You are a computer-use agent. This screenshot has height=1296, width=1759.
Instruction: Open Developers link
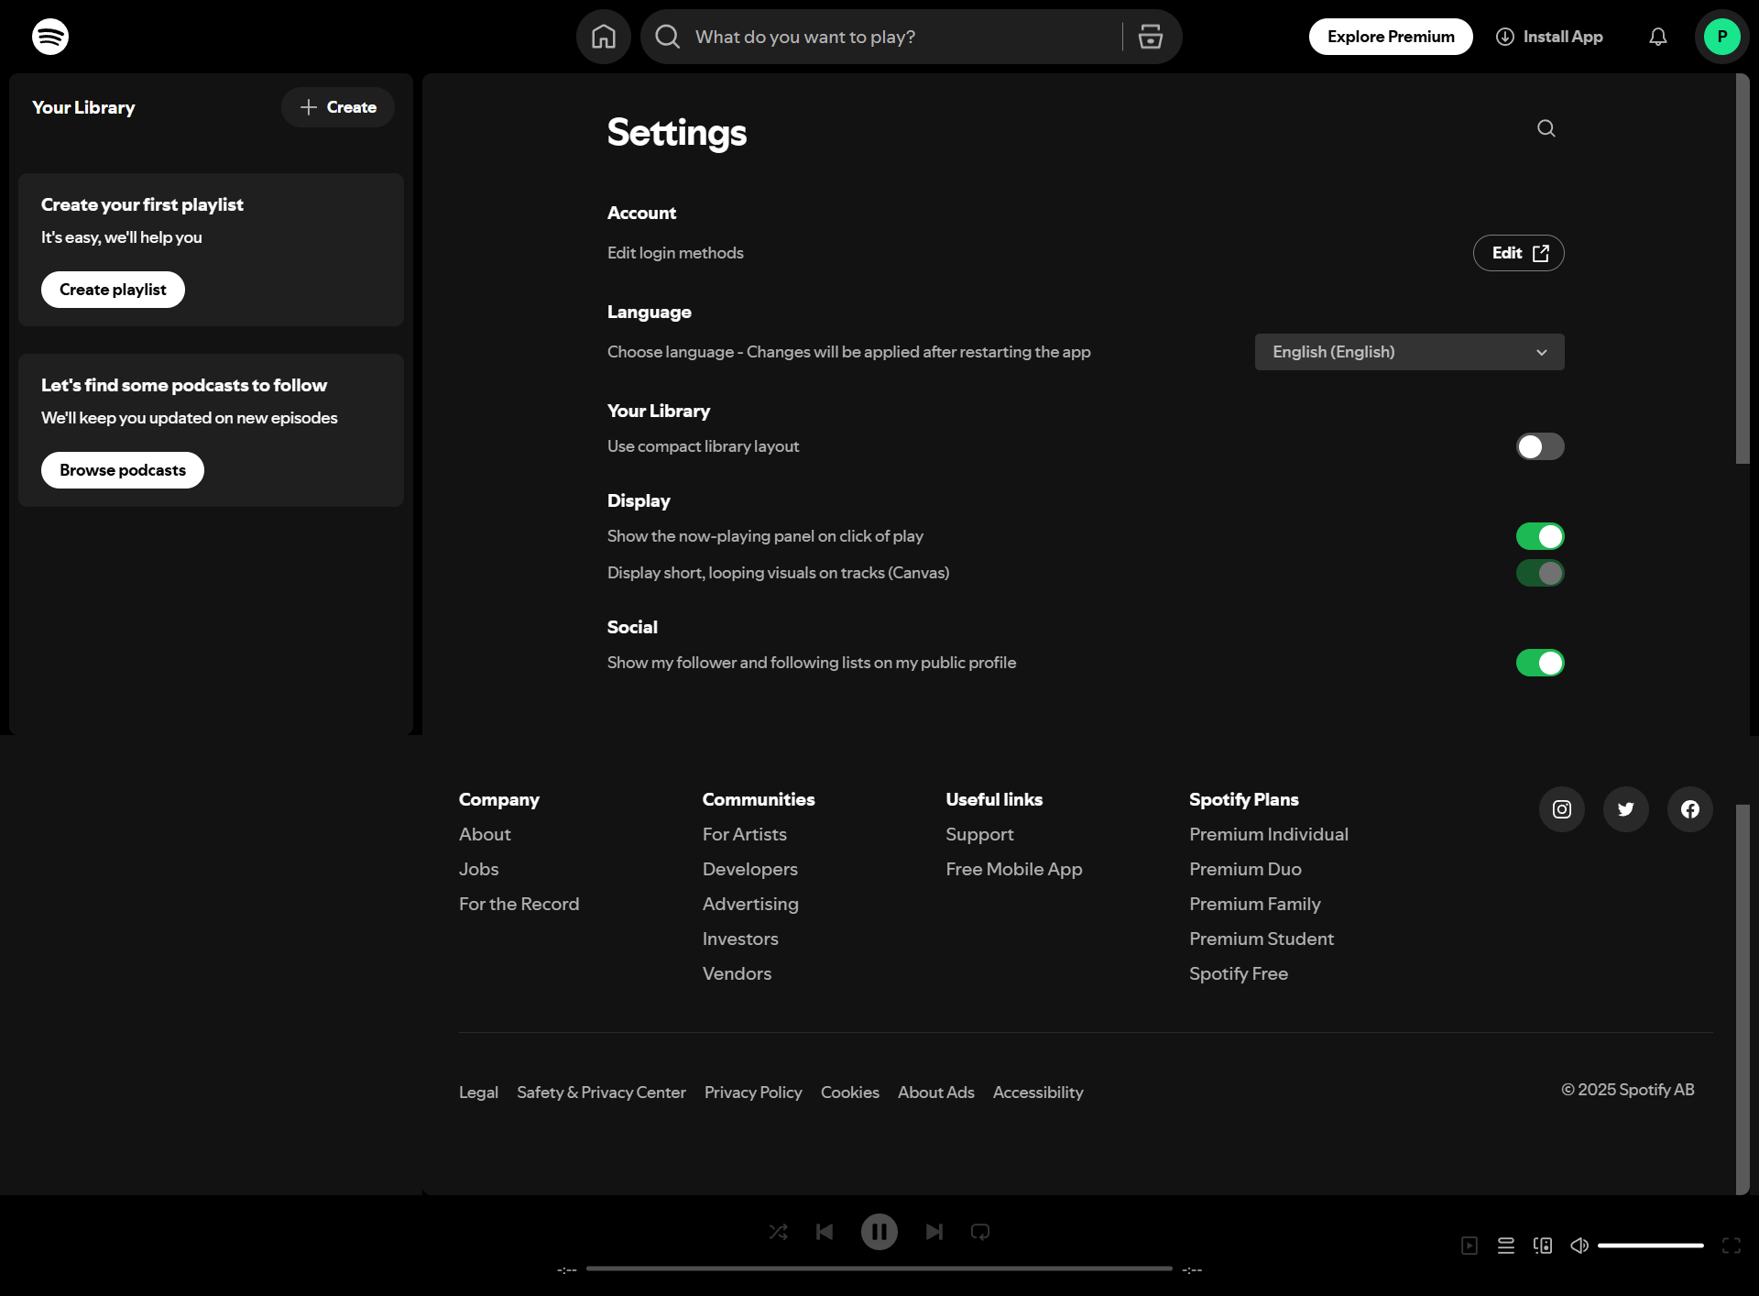[x=749, y=869]
